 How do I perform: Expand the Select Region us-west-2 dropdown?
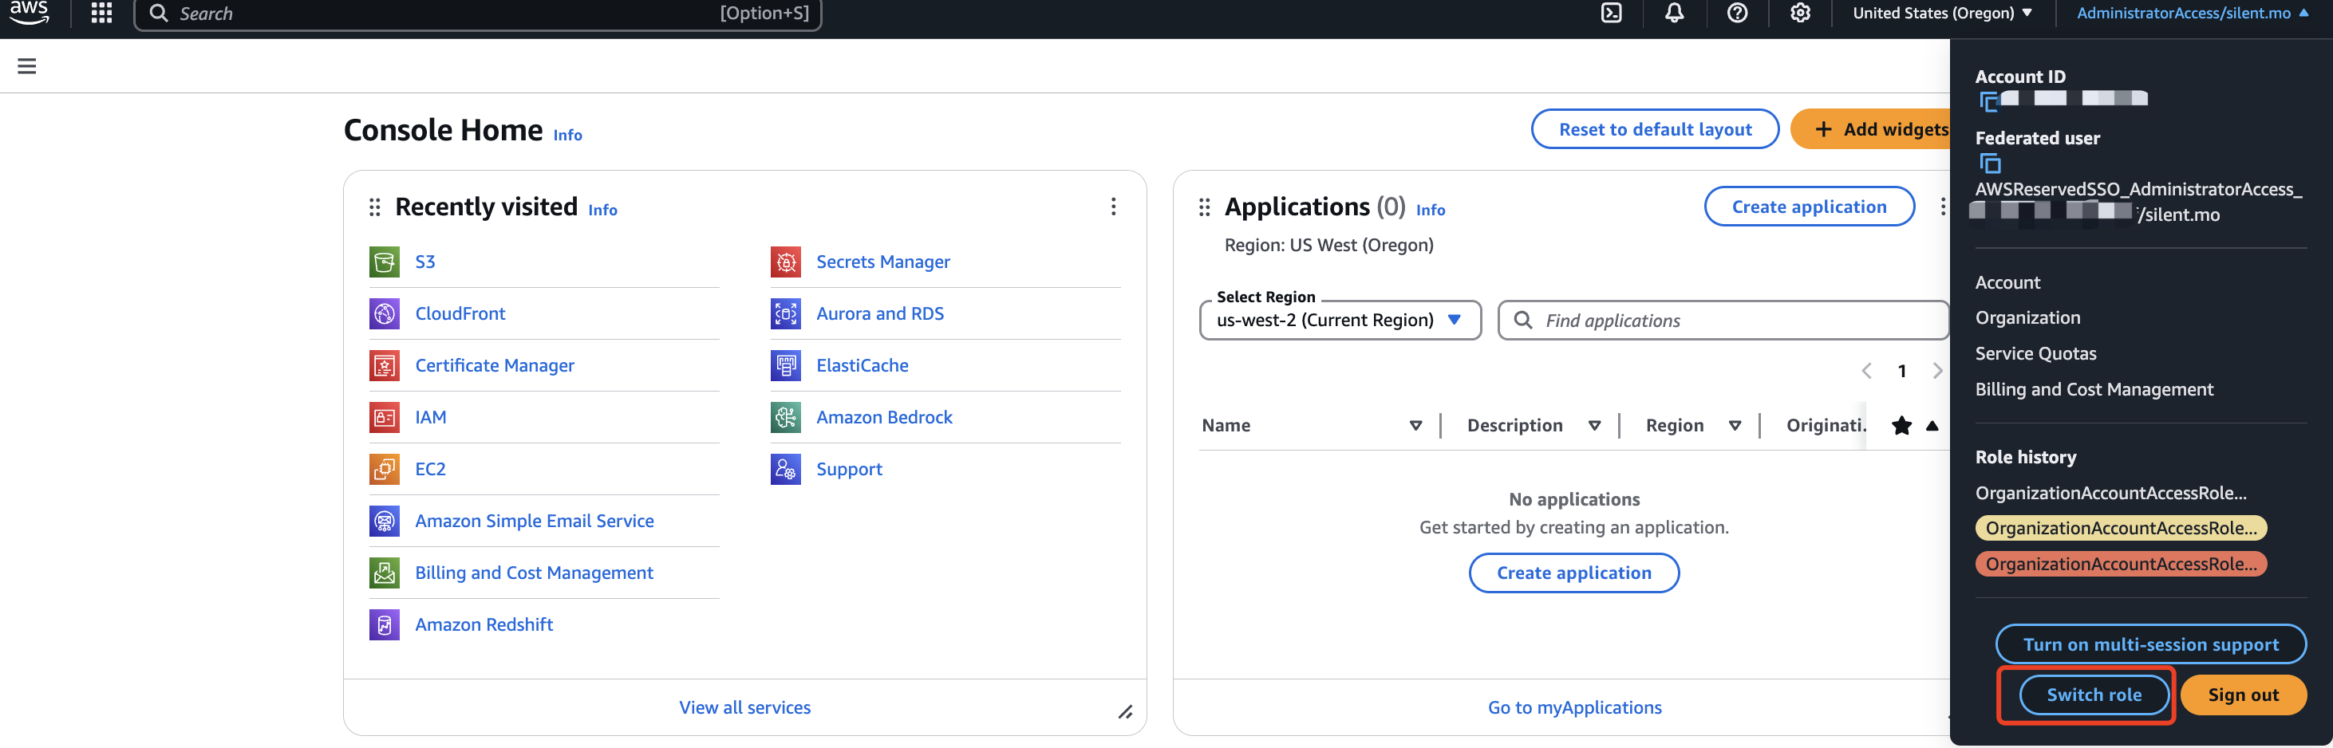(1339, 321)
